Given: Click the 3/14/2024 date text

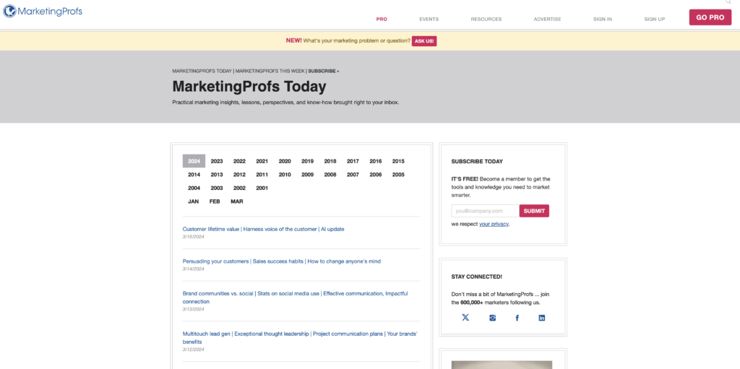Looking at the screenshot, I should pyautogui.click(x=193, y=269).
